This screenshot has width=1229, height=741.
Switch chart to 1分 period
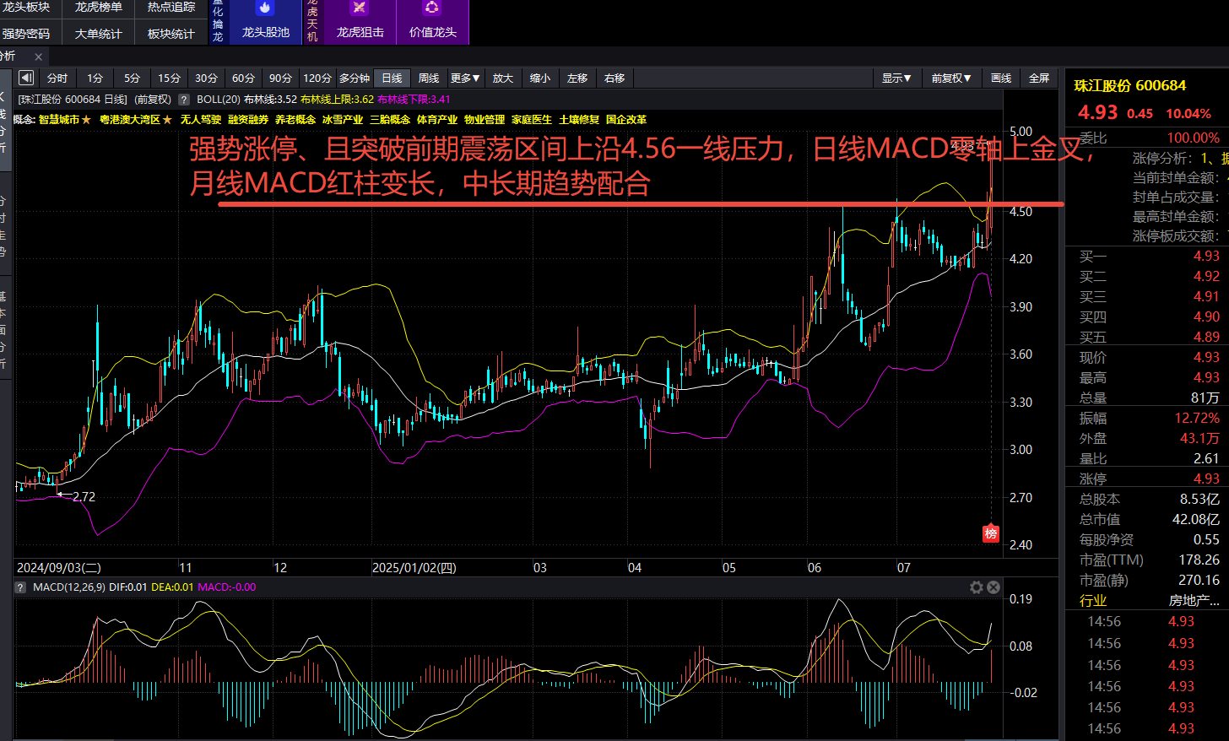(95, 78)
